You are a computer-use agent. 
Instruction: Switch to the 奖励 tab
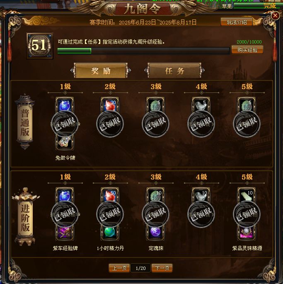coord(101,70)
